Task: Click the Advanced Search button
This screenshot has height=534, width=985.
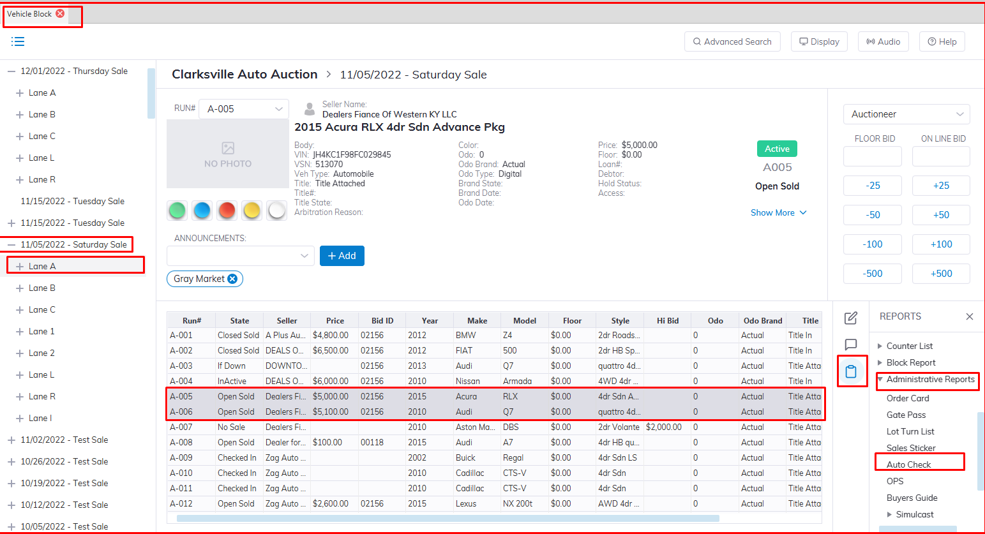Action: pos(732,41)
